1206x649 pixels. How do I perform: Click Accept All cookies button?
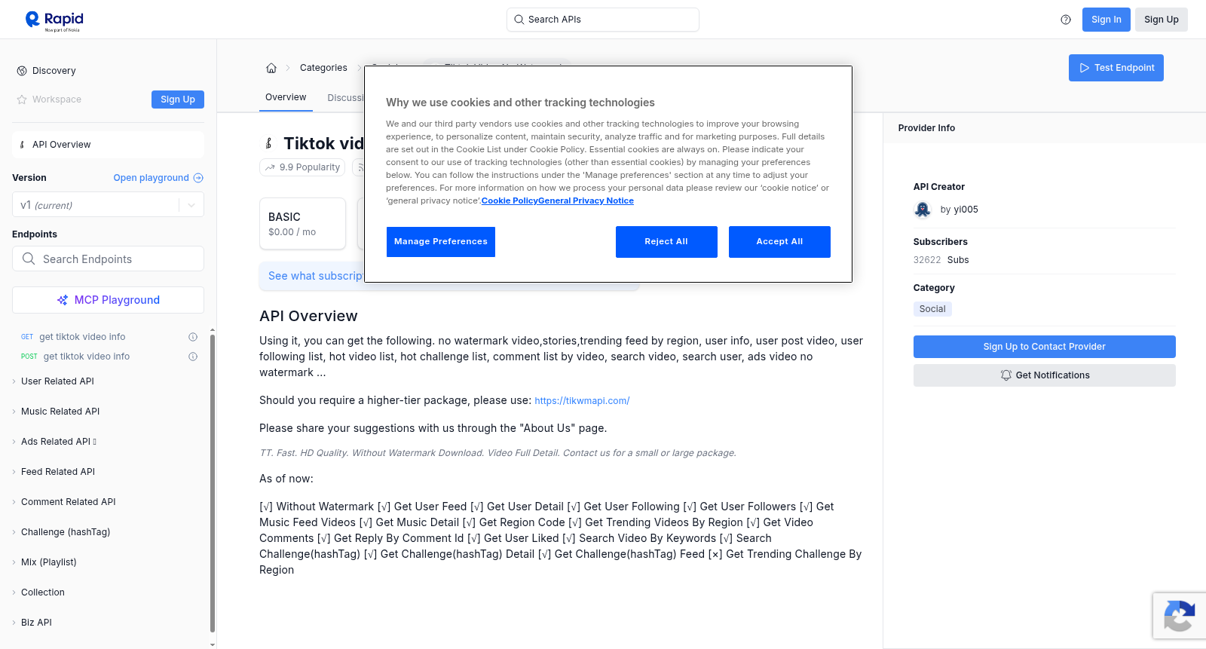(779, 242)
